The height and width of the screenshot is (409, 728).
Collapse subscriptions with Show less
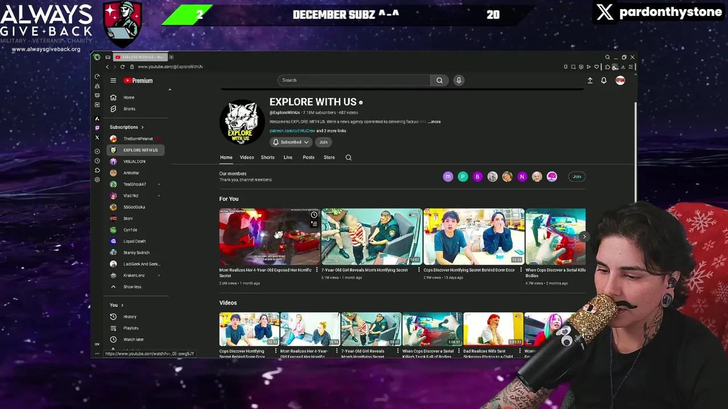pyautogui.click(x=133, y=287)
